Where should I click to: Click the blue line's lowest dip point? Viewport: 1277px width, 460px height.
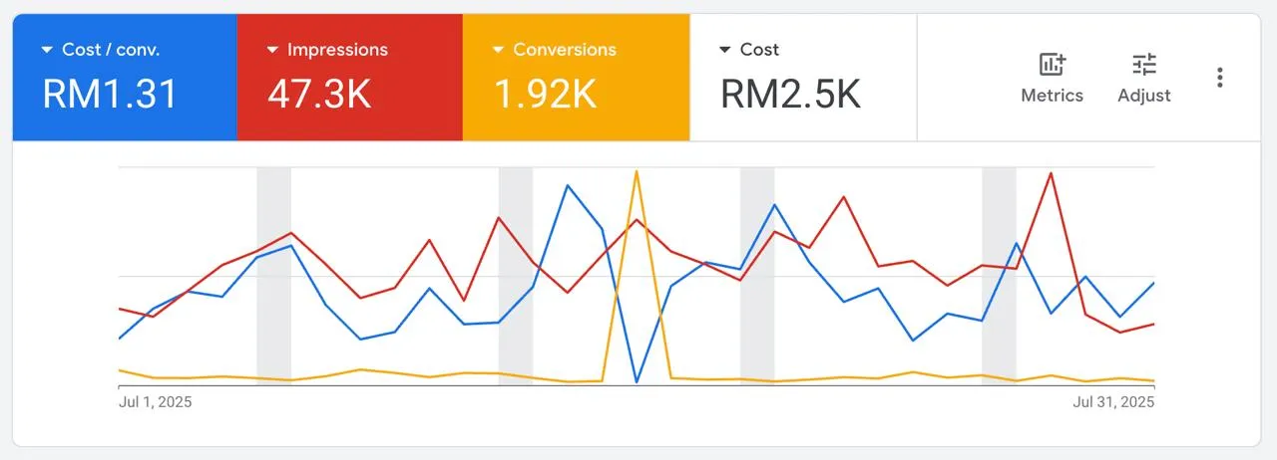637,381
